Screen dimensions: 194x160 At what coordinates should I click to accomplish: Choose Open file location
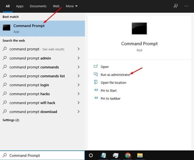pos(113,83)
